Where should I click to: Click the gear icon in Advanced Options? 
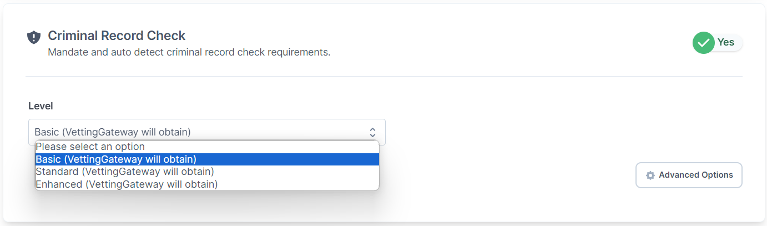pos(650,175)
